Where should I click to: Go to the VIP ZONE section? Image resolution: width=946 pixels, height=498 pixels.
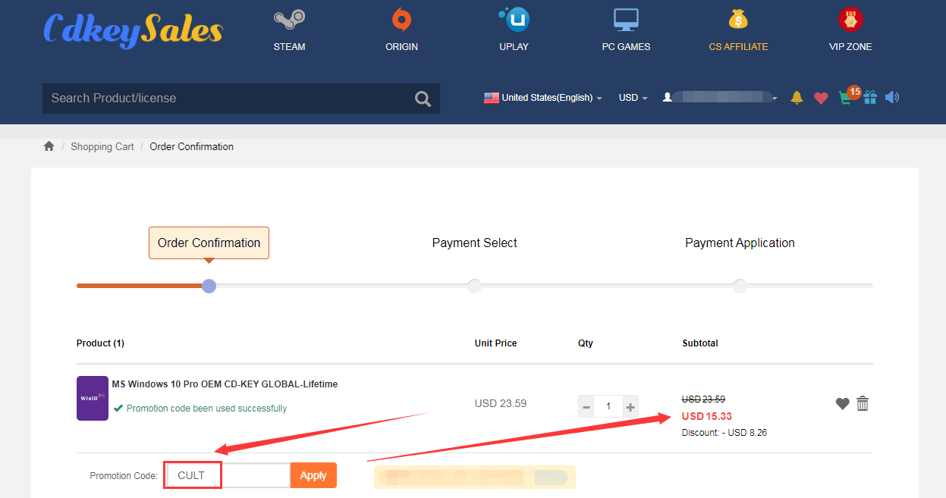850,30
